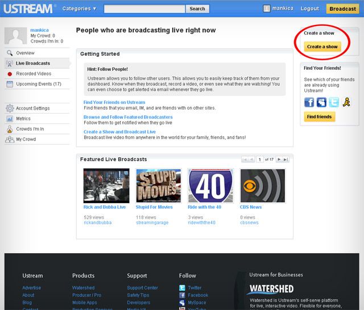The width and height of the screenshot is (364, 310).
Task: Click the Twitter bird icon in Find Your Friends
Action: coord(333,102)
